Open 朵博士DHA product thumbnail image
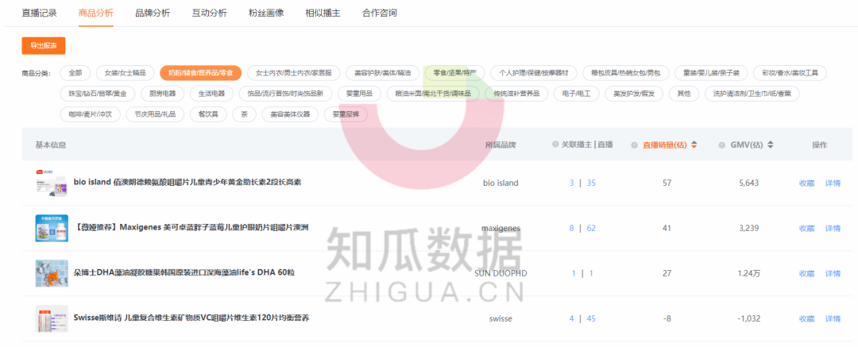The image size is (858, 347). tap(52, 273)
